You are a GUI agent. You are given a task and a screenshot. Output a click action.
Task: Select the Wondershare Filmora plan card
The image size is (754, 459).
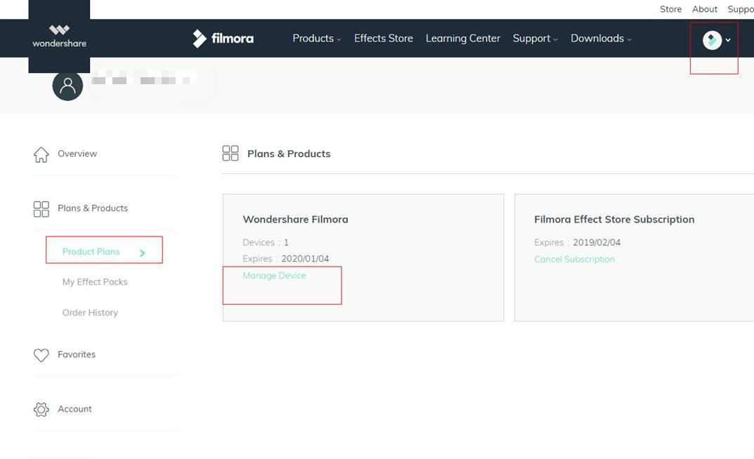363,257
